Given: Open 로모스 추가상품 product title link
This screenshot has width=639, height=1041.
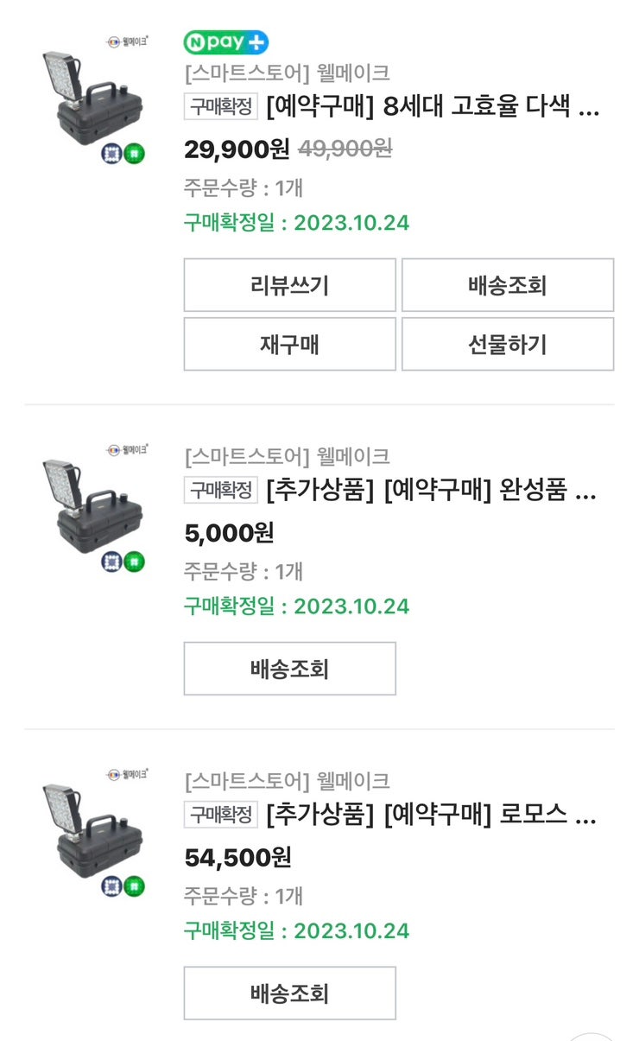Looking at the screenshot, I should [x=431, y=816].
